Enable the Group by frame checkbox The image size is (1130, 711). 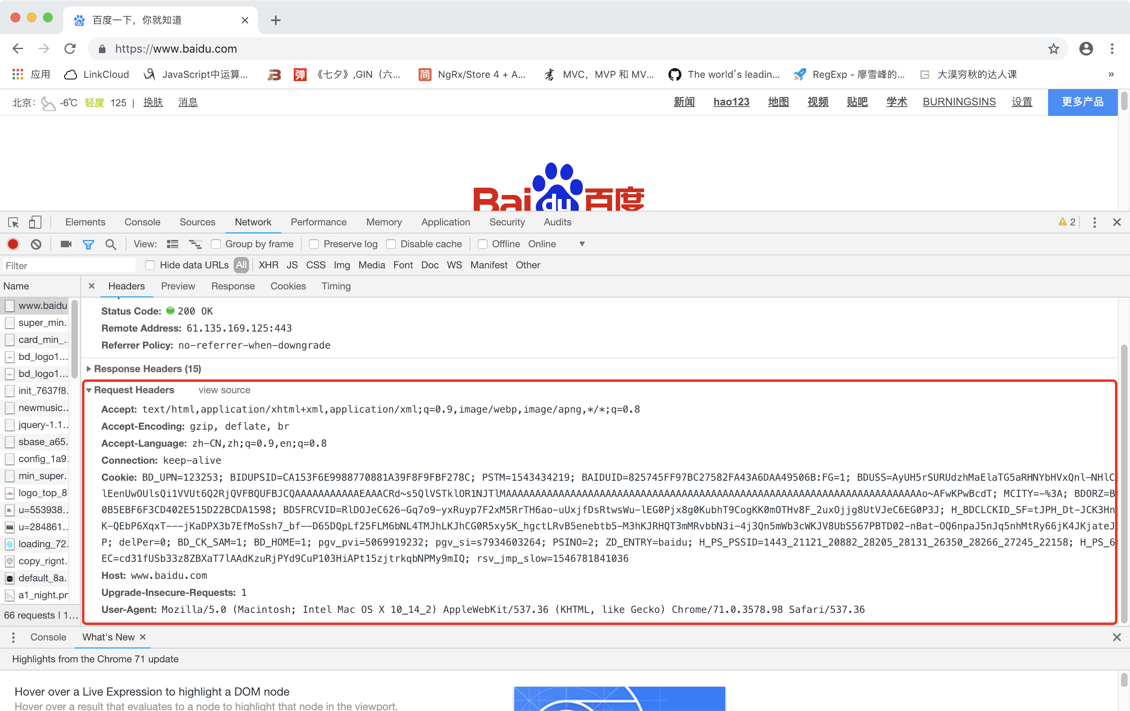pos(216,244)
